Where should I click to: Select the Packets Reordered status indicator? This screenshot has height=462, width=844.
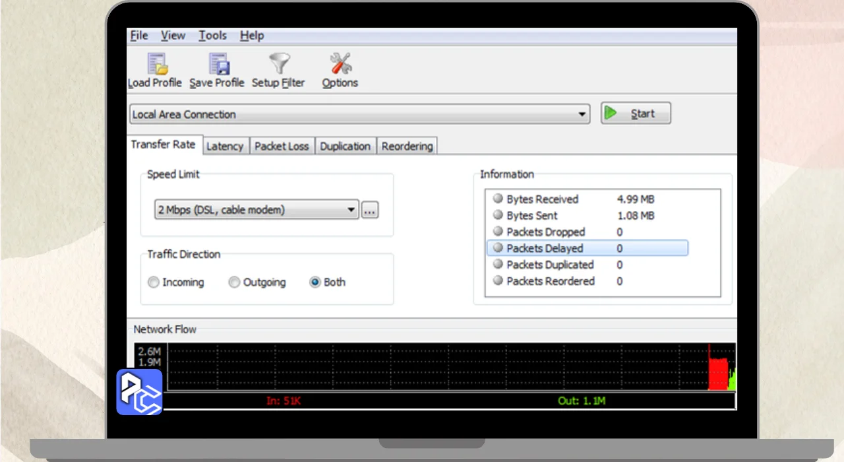(497, 281)
